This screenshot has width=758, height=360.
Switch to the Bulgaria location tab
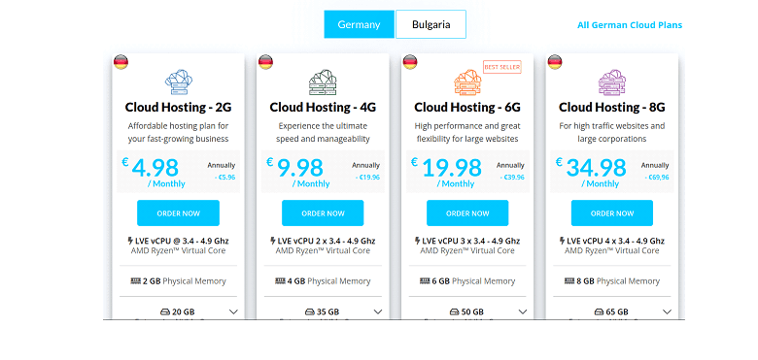pyautogui.click(x=431, y=24)
